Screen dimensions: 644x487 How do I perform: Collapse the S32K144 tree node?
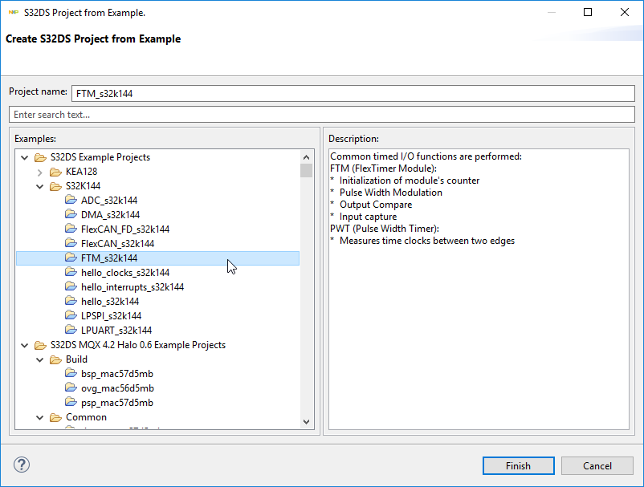pos(40,186)
